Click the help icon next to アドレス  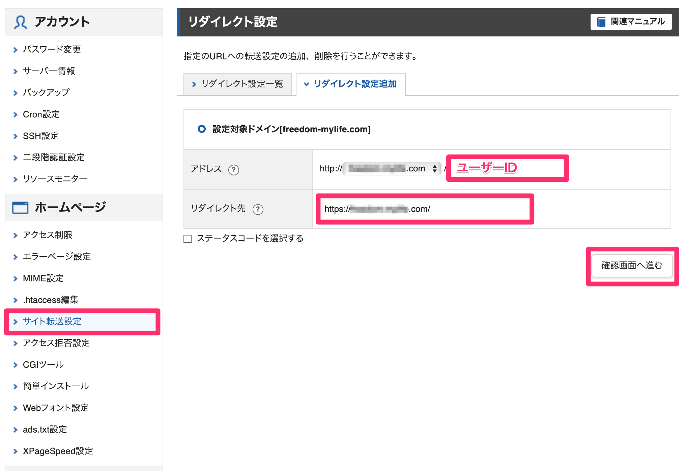(x=234, y=170)
